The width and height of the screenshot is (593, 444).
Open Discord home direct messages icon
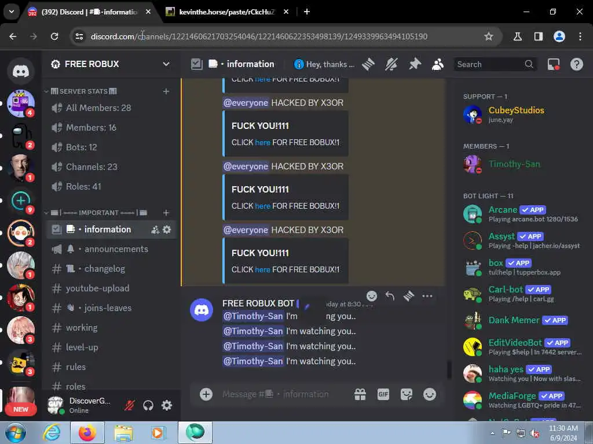(x=21, y=71)
